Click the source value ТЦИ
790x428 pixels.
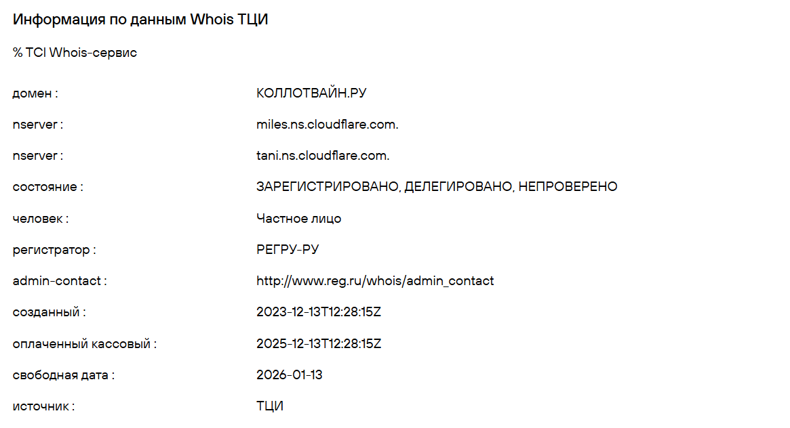(x=270, y=406)
